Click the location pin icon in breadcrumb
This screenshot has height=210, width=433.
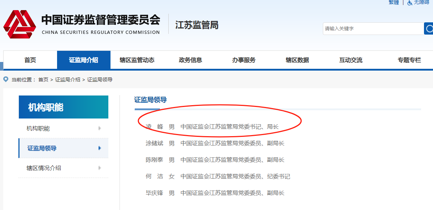pos(6,80)
